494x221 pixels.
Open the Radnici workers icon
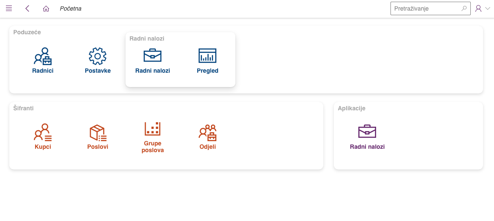pyautogui.click(x=43, y=56)
